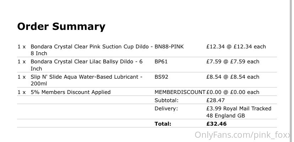Click the Order Summary heading
The width and height of the screenshot is (294, 142).
tap(61, 26)
